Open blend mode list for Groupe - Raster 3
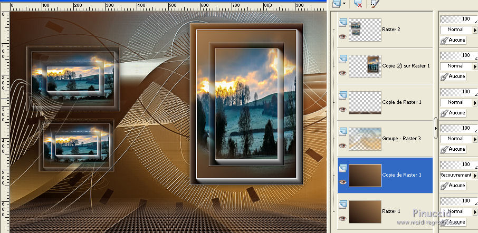The image size is (478, 233). 475,139
